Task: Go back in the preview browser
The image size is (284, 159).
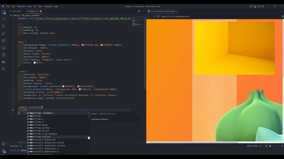Action: 148,16
